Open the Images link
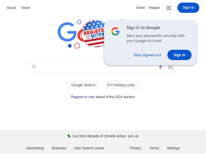Viewport: 206px width, 154px height. tap(154, 8)
